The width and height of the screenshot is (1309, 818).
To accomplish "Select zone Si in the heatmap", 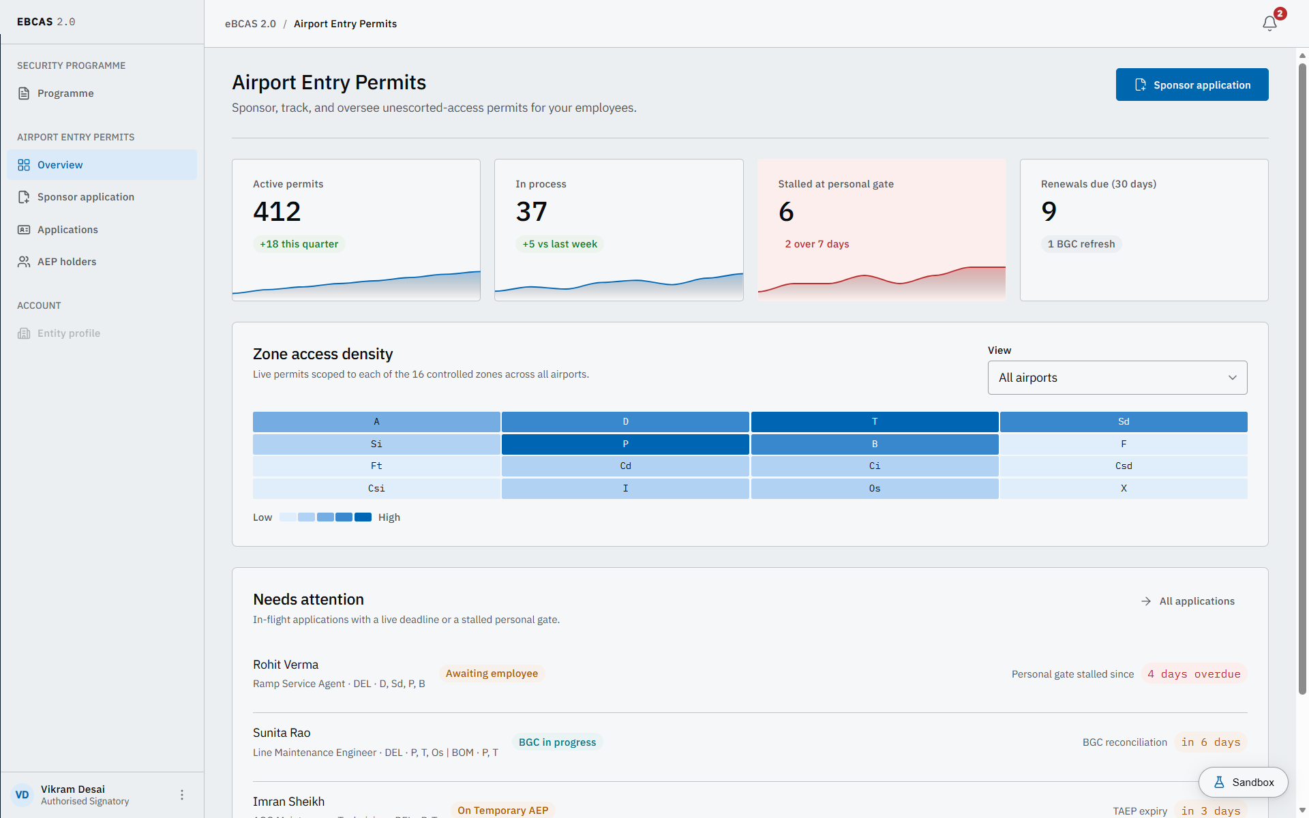I will click(376, 444).
